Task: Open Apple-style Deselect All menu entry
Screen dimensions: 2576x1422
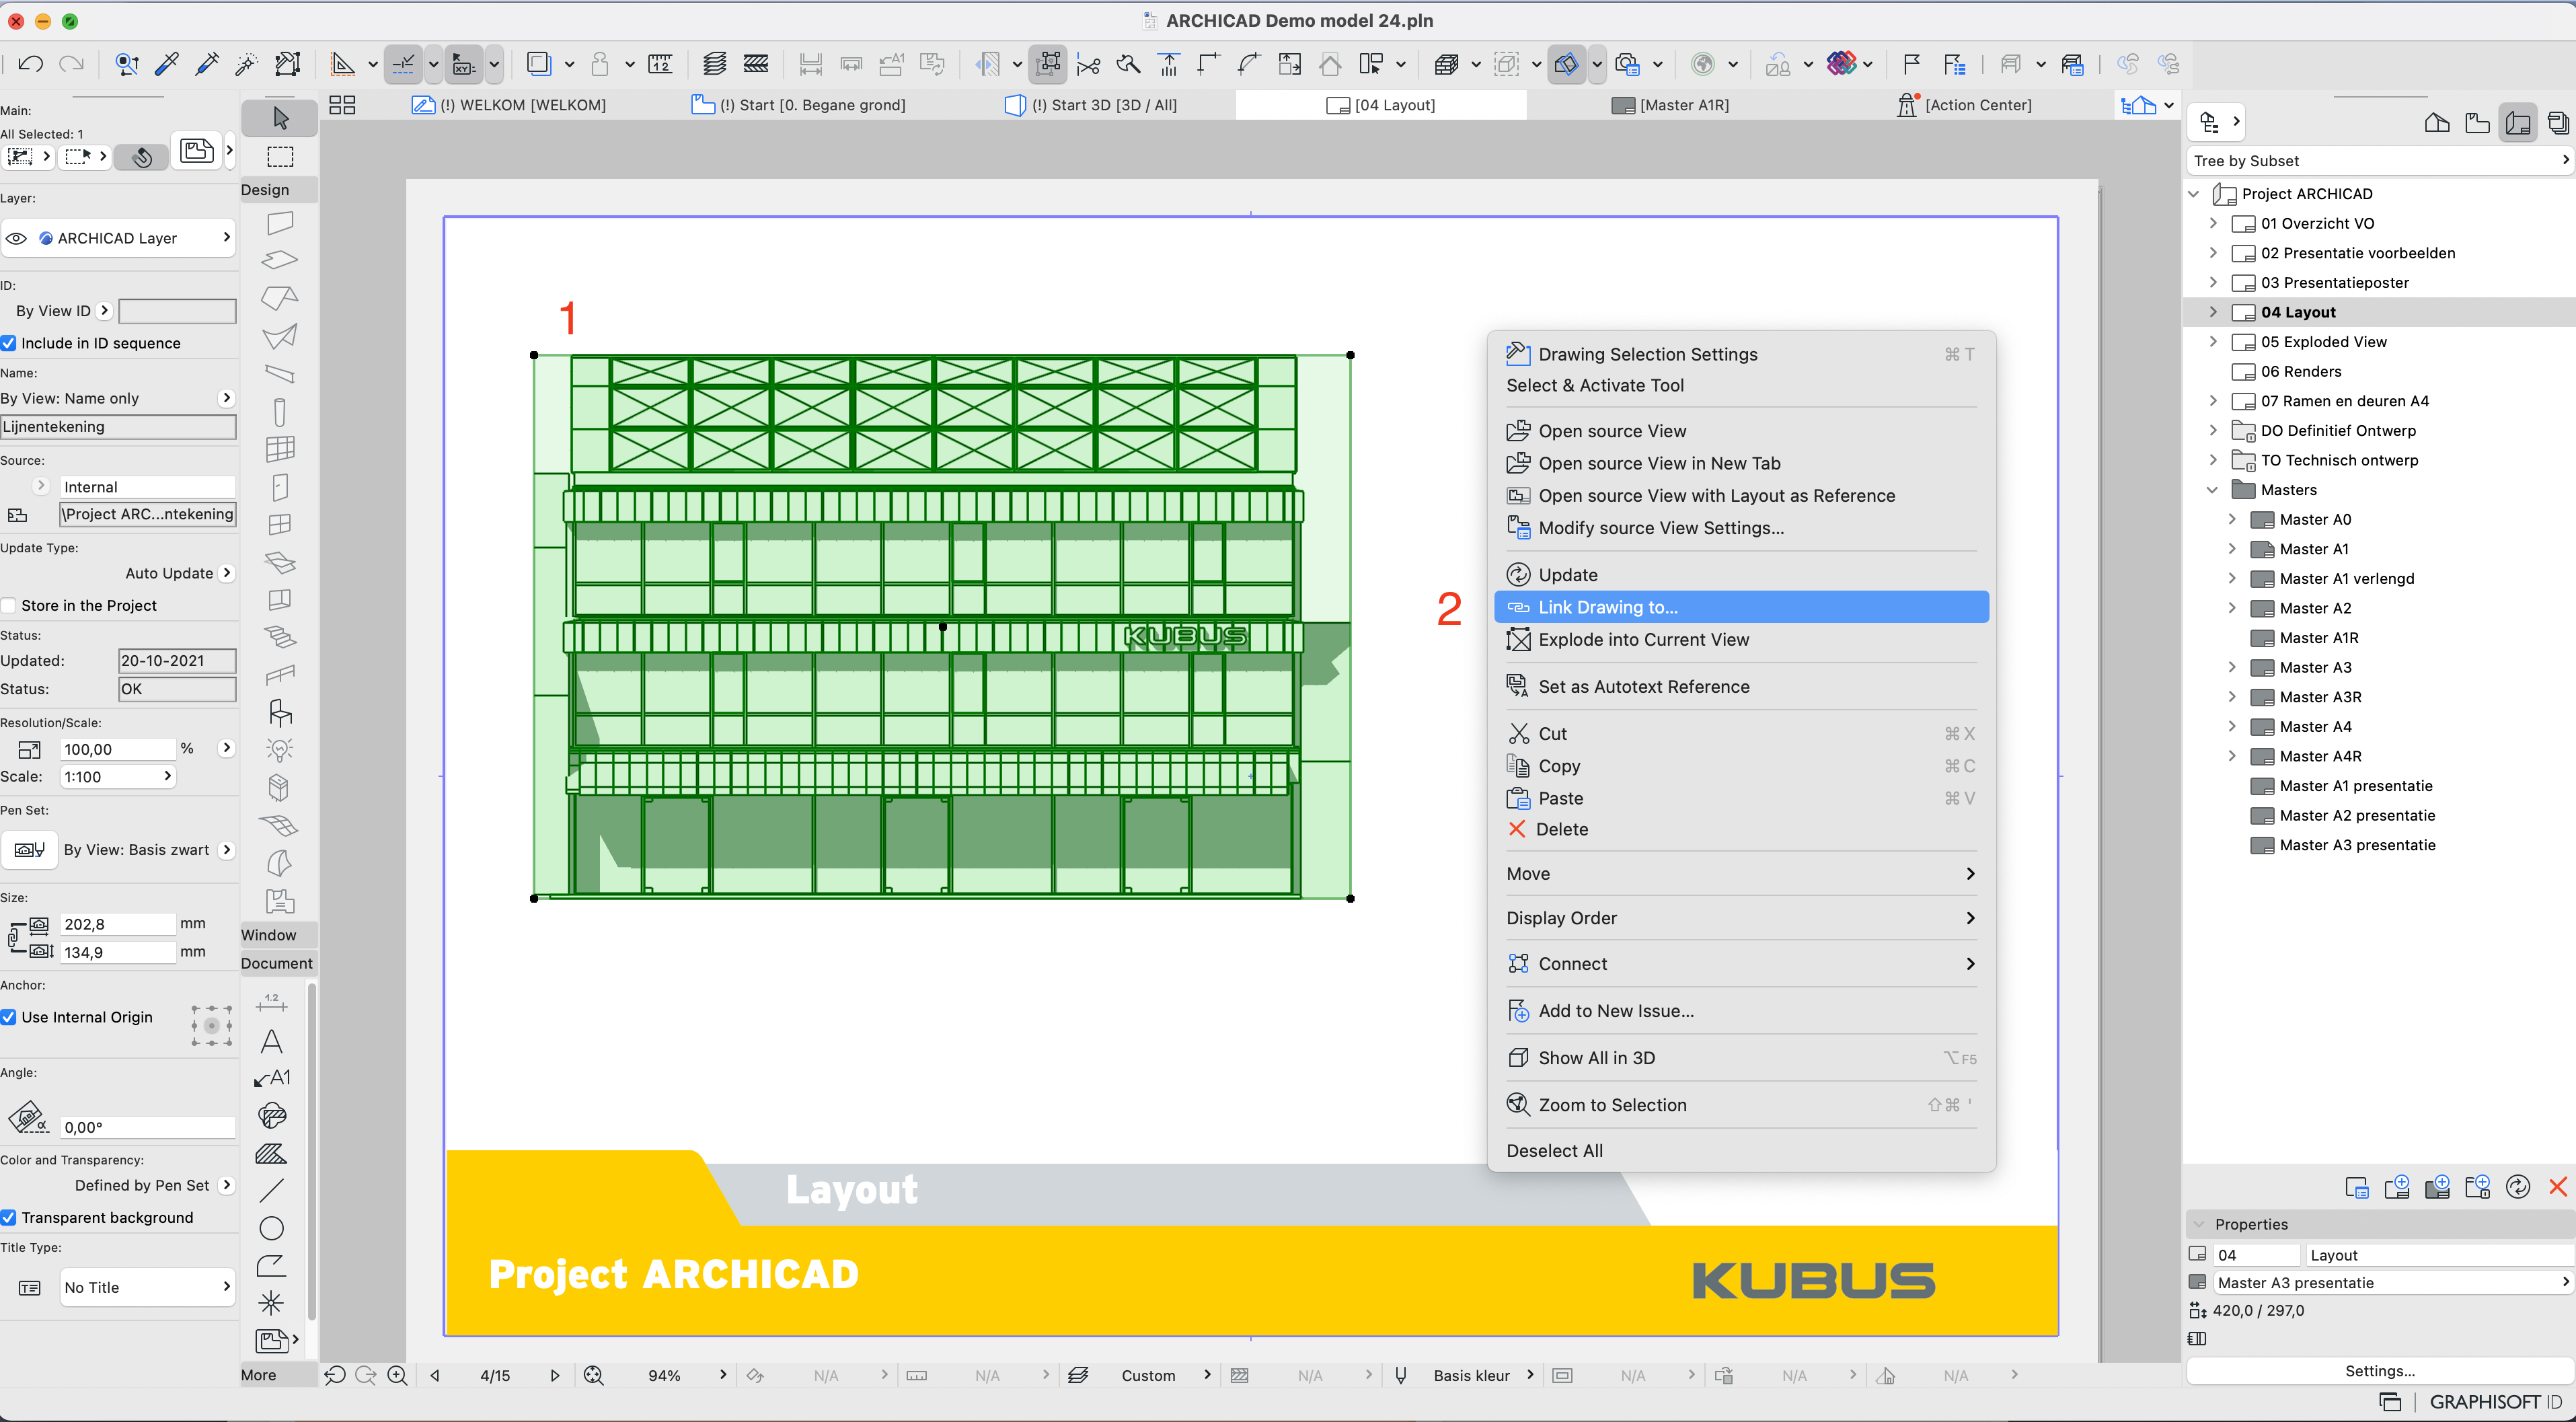Action: [x=1740, y=1151]
